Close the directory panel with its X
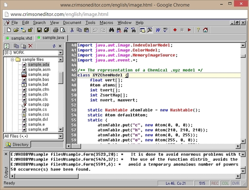This screenshot has width=249, height=190. pyautogui.click(x=60, y=46)
